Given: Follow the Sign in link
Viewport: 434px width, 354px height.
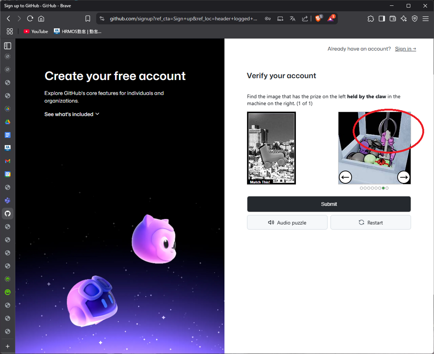Looking at the screenshot, I should 405,49.
